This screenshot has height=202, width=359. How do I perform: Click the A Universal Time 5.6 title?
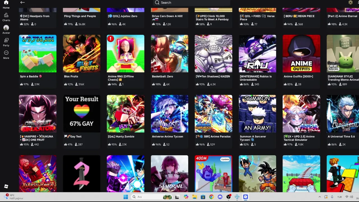click(x=341, y=136)
